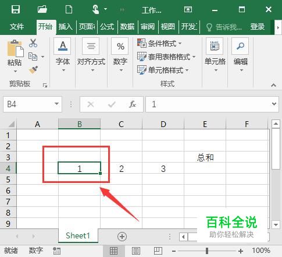Expand the formula bar chevron
The width and height of the screenshot is (282, 257).
pyautogui.click(x=274, y=104)
